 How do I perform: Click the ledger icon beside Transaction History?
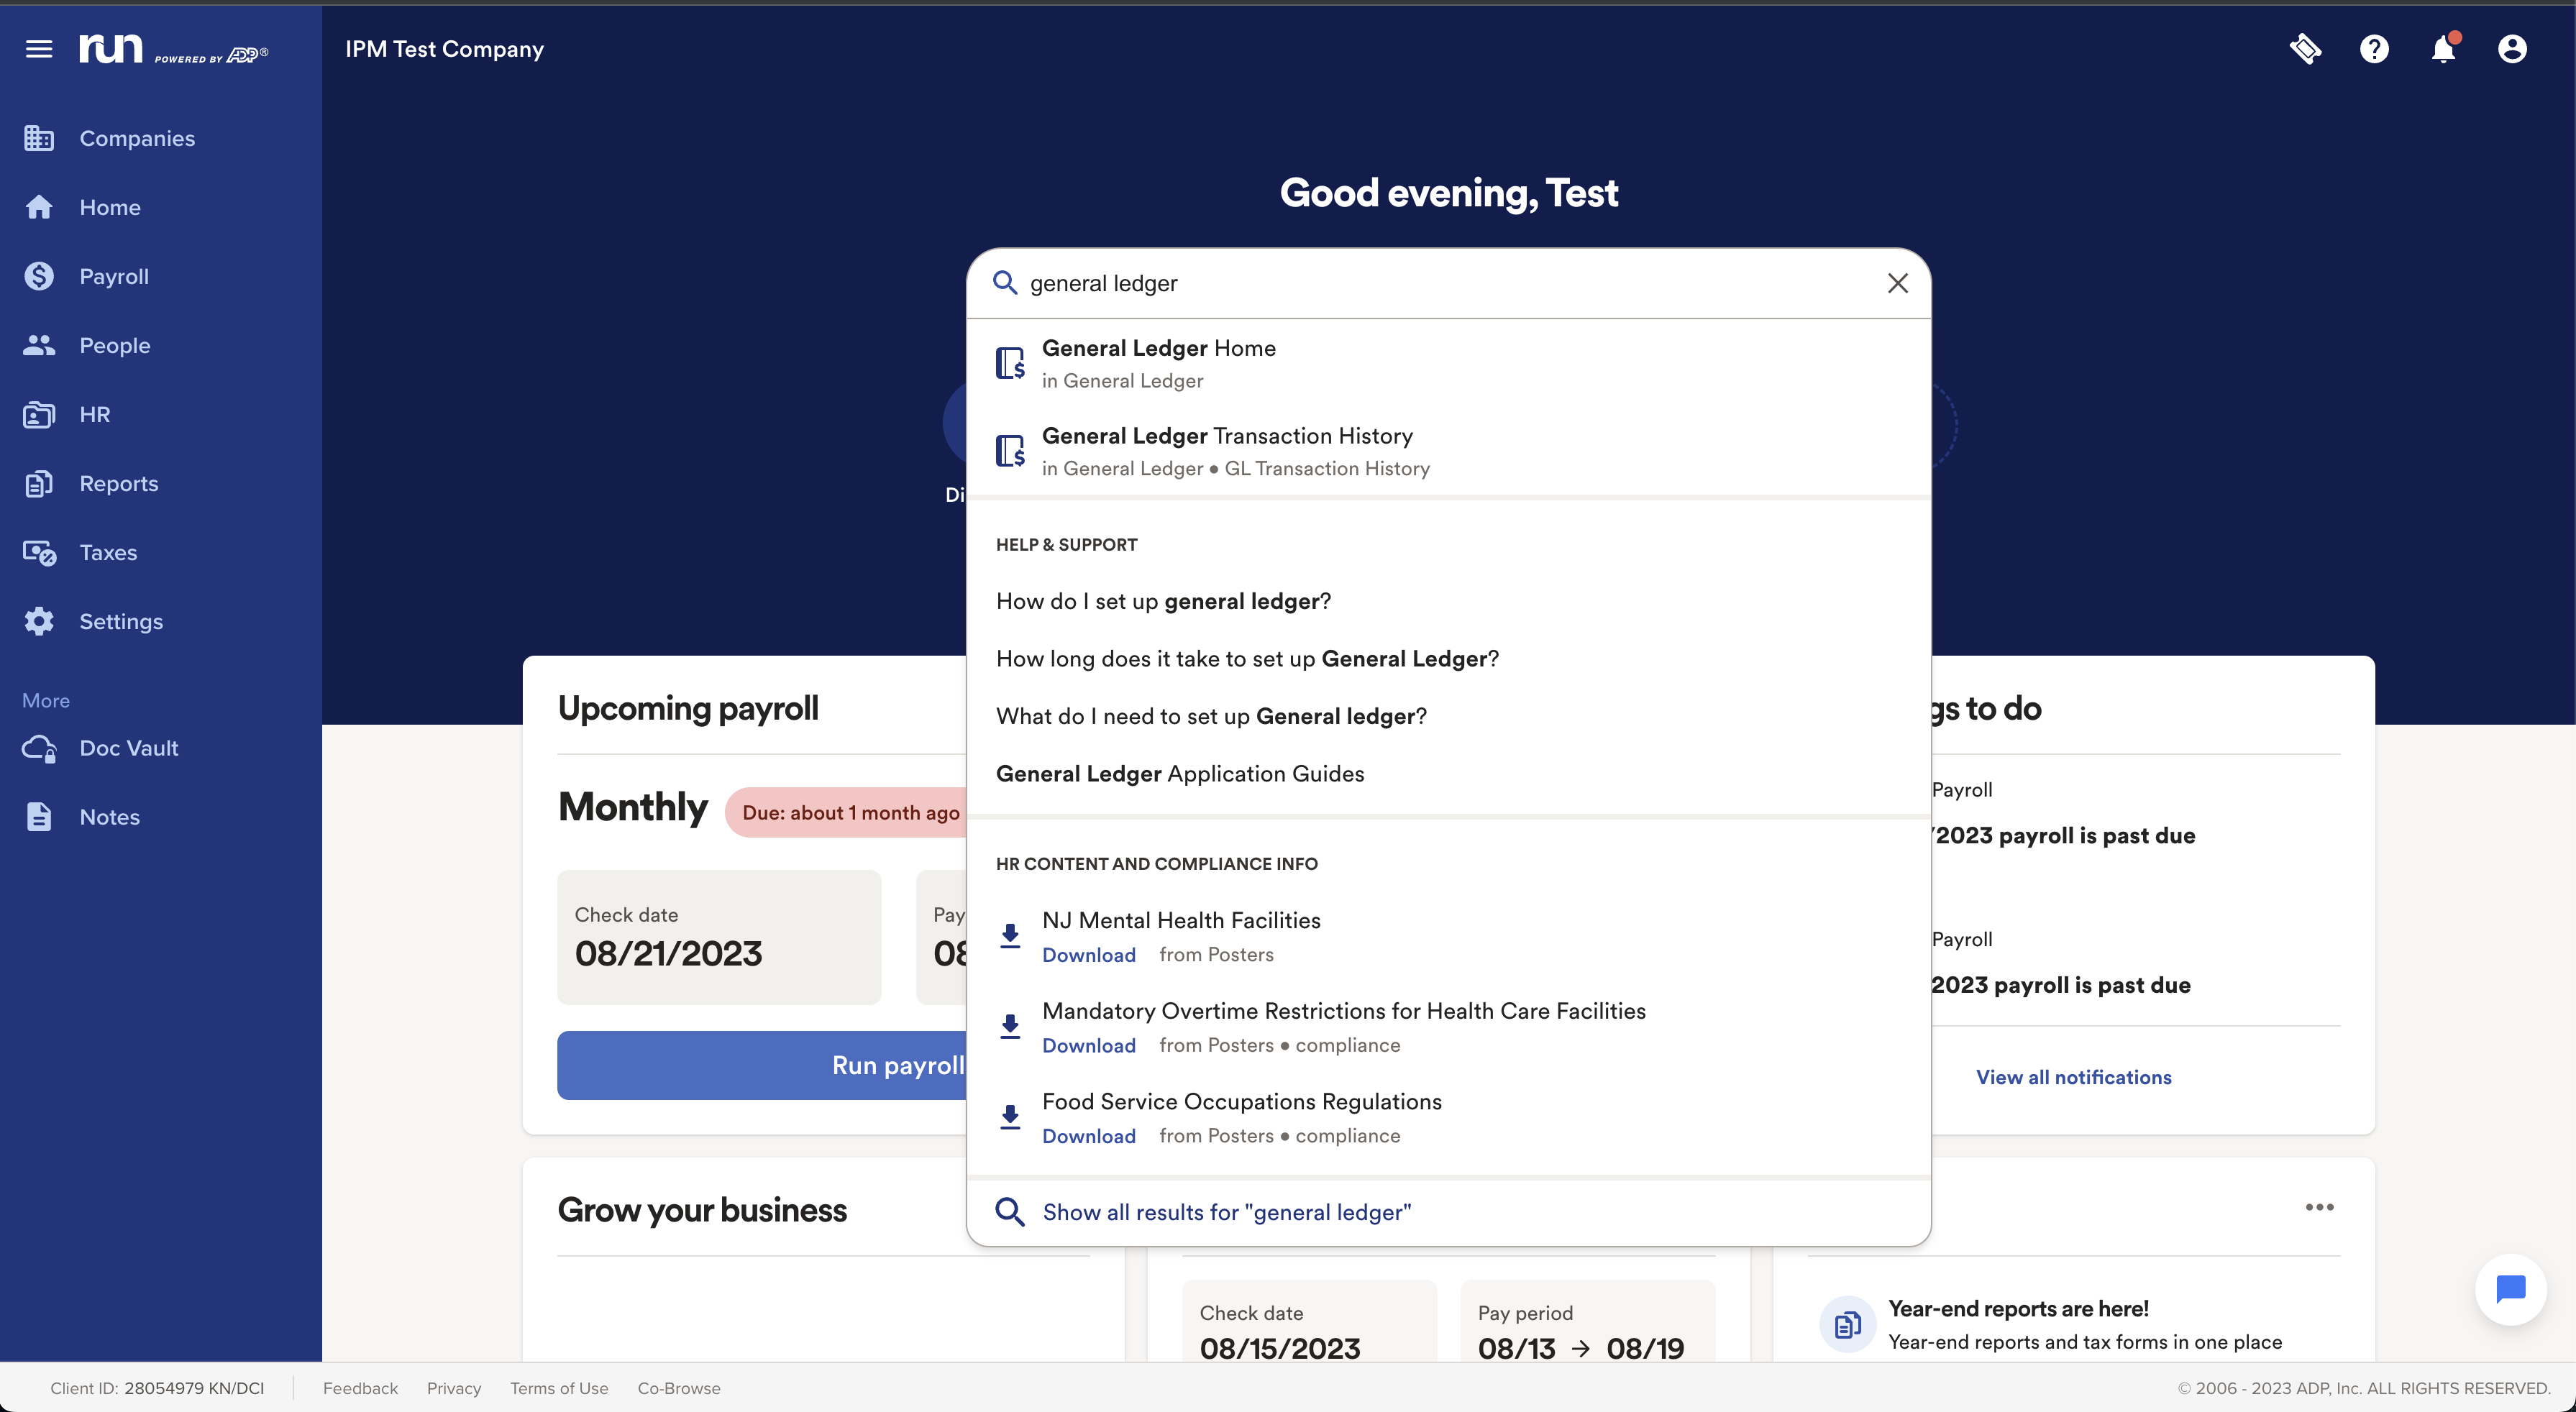1010,451
